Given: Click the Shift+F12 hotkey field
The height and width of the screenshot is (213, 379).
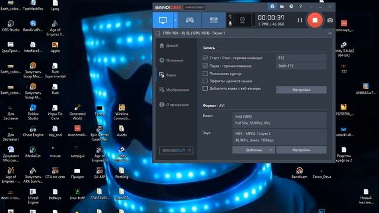Looking at the screenshot, I should coord(301,66).
